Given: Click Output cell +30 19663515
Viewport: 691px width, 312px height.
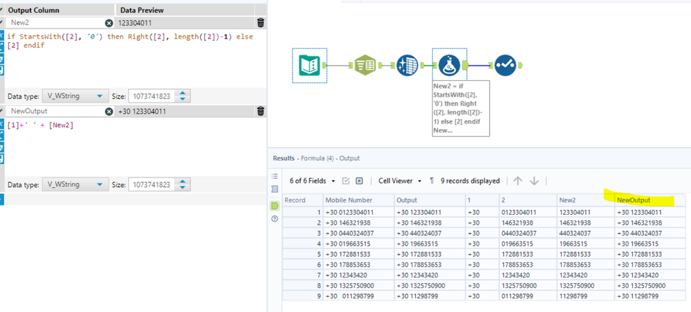Looking at the screenshot, I should 430,244.
